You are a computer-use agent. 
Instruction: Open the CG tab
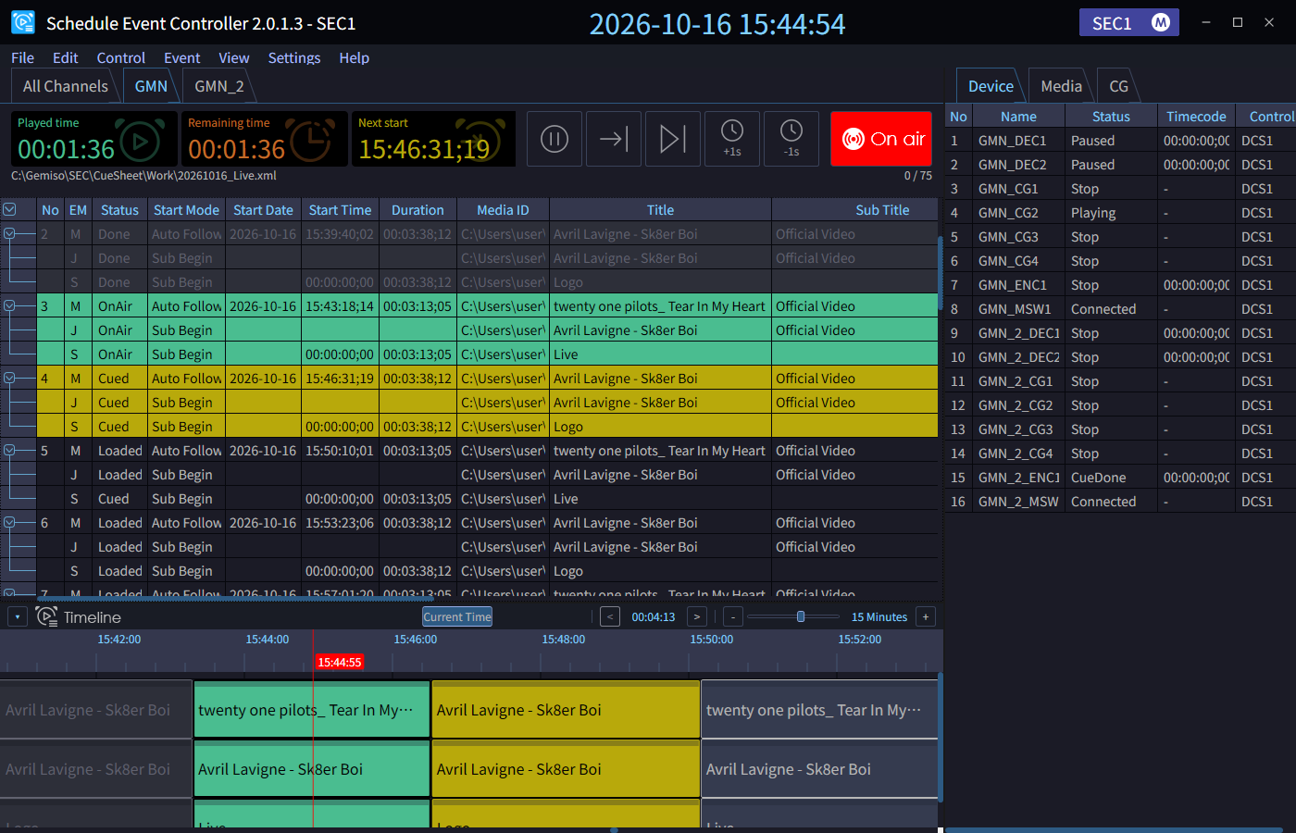pos(1118,86)
